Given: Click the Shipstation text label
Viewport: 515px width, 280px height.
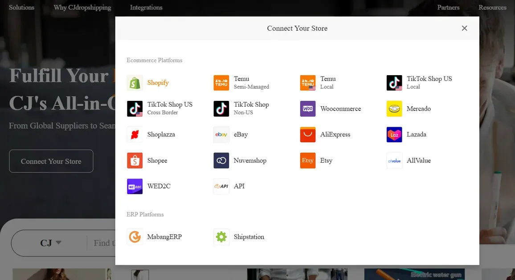Looking at the screenshot, I should [249, 237].
